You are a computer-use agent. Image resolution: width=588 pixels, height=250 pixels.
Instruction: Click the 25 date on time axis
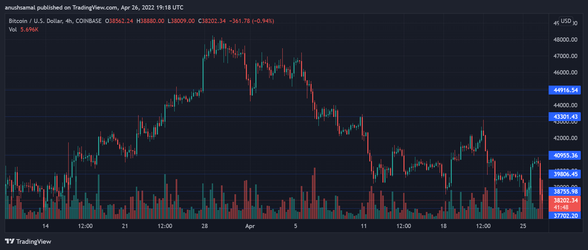(523, 226)
